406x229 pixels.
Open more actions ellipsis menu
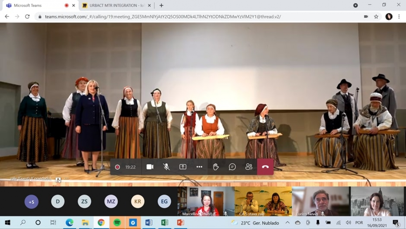pos(199,167)
